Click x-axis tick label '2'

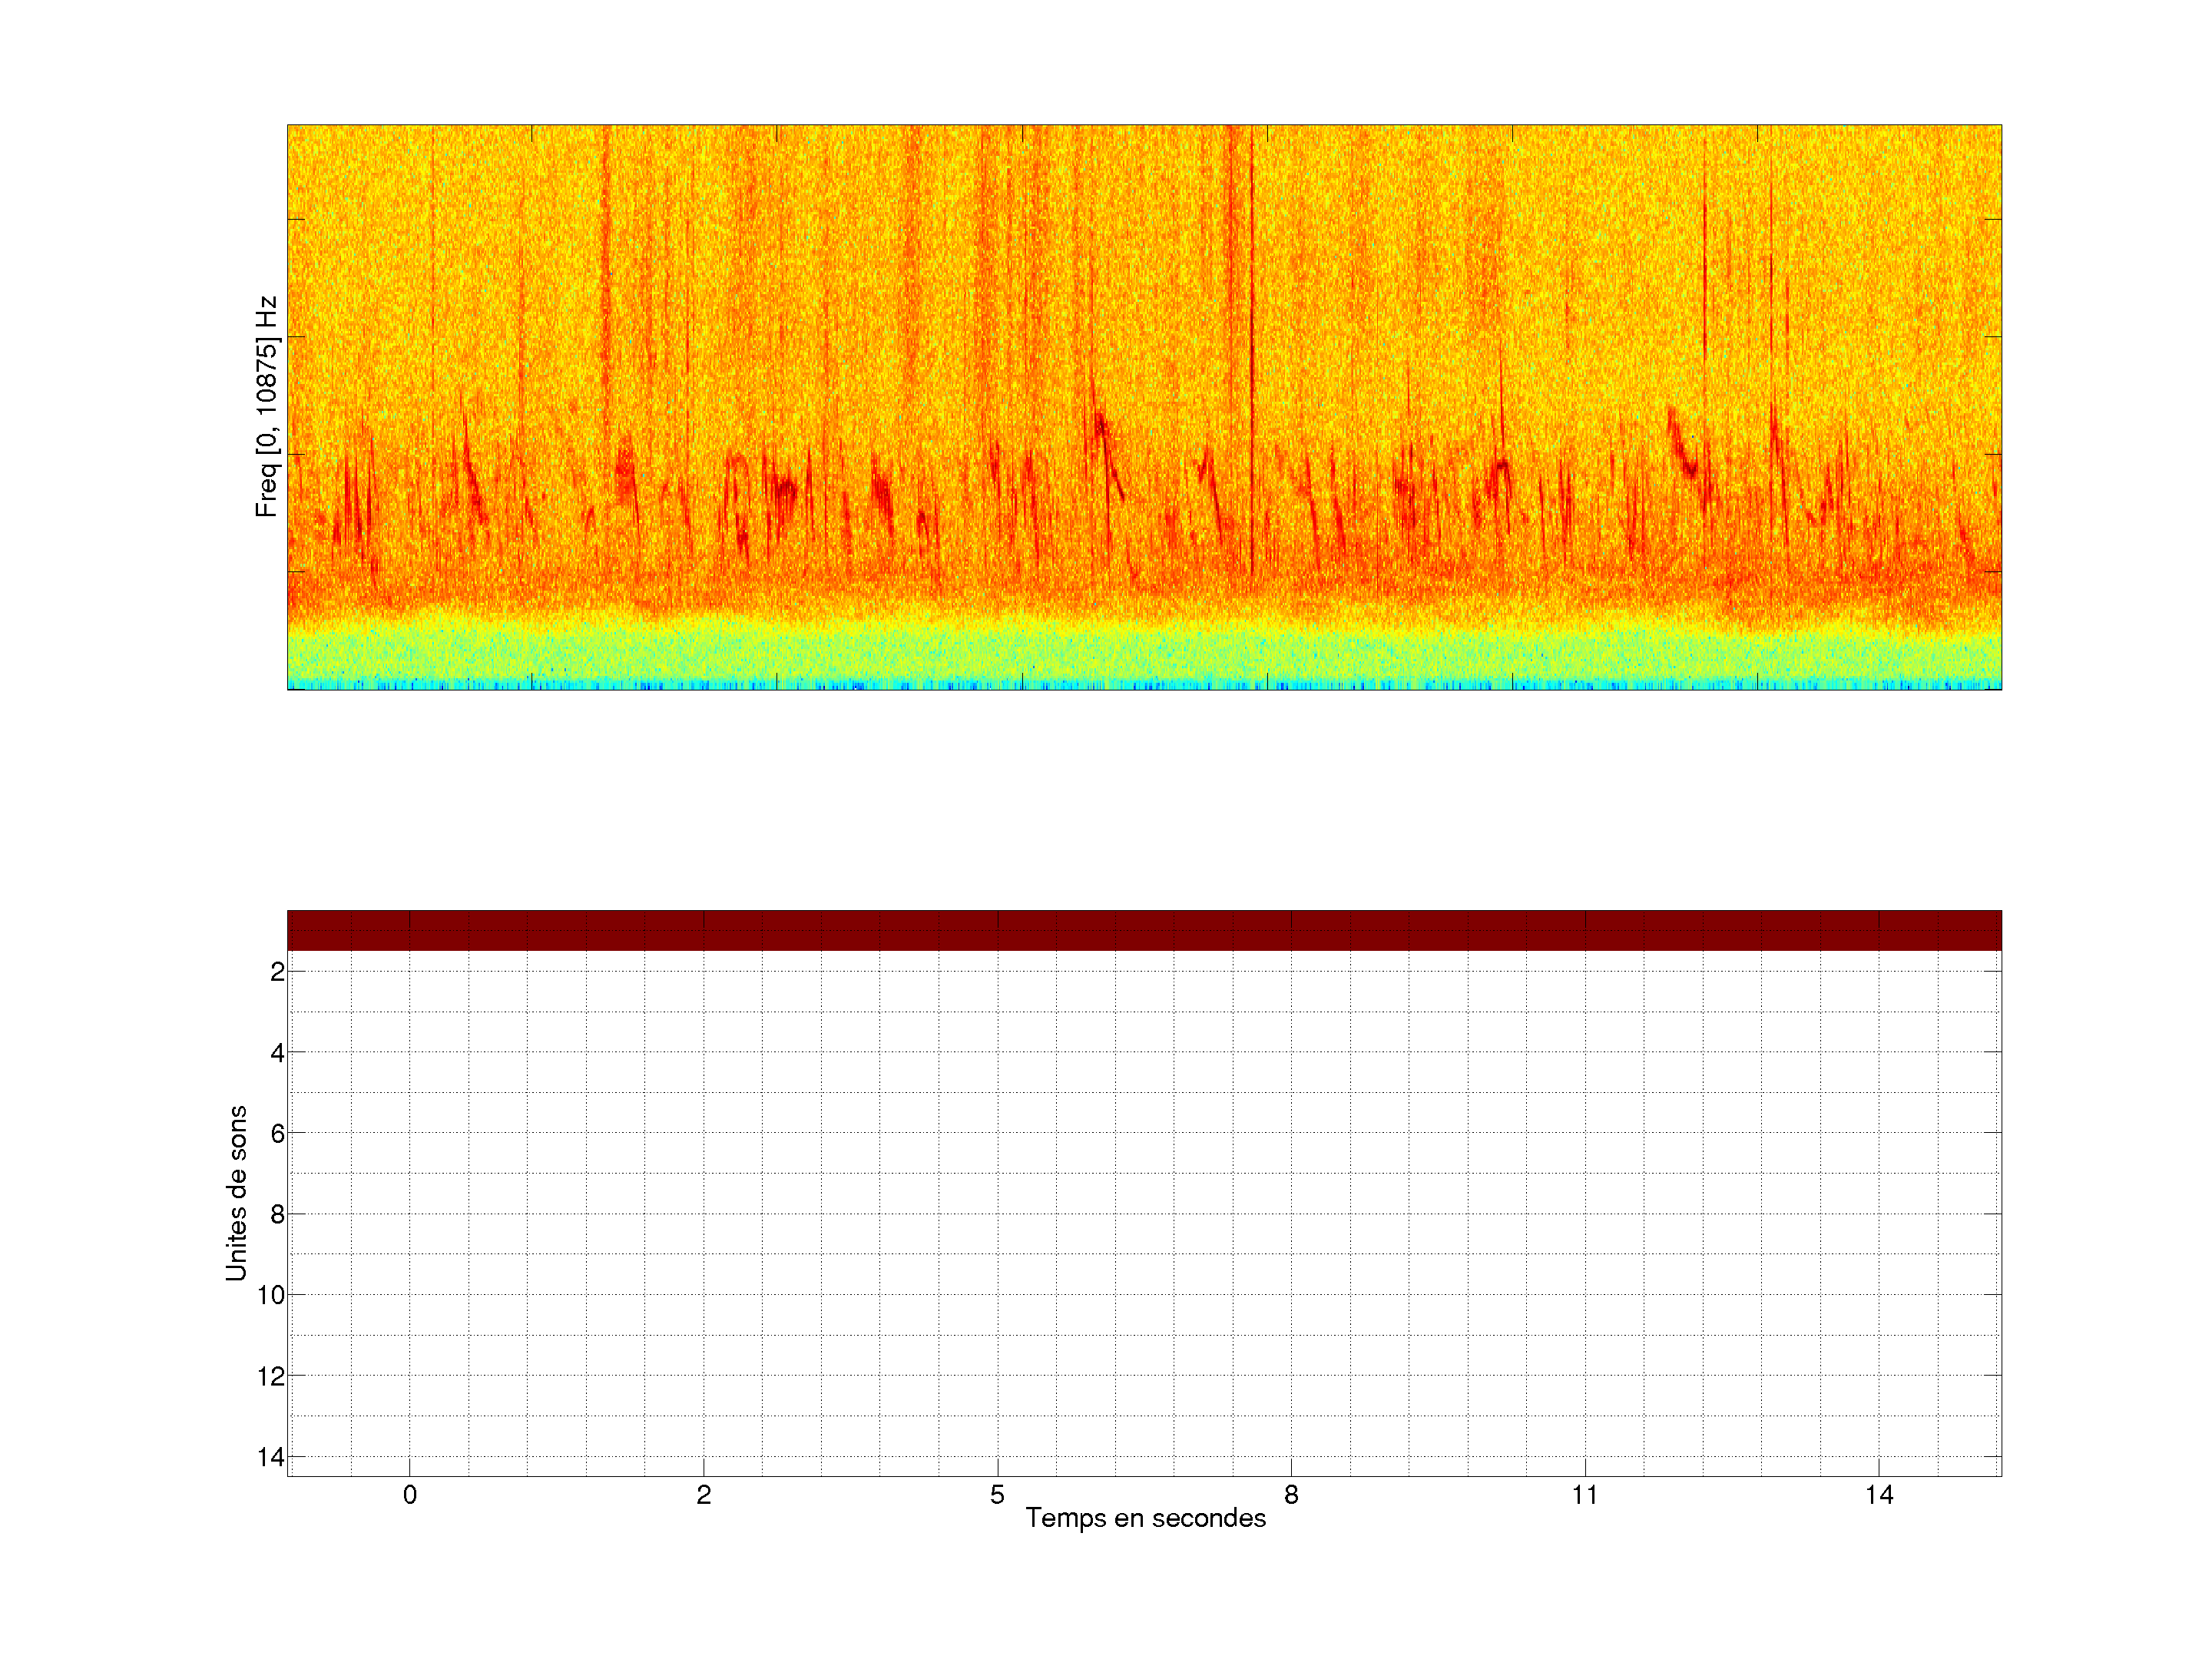(x=704, y=1495)
